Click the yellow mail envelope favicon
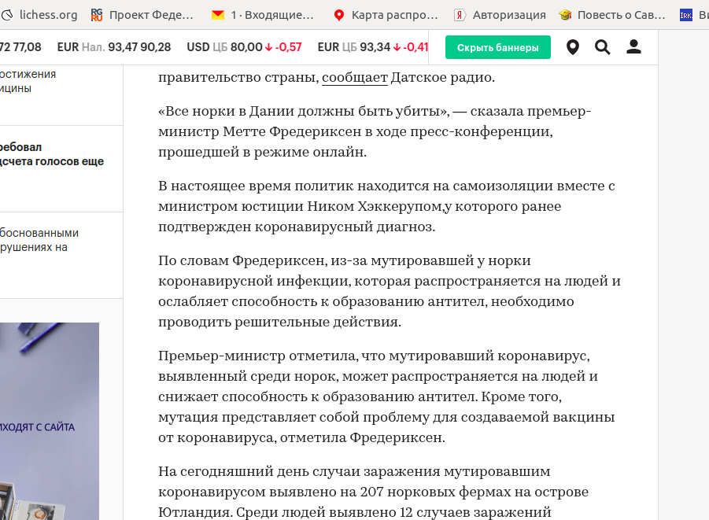 (x=218, y=15)
